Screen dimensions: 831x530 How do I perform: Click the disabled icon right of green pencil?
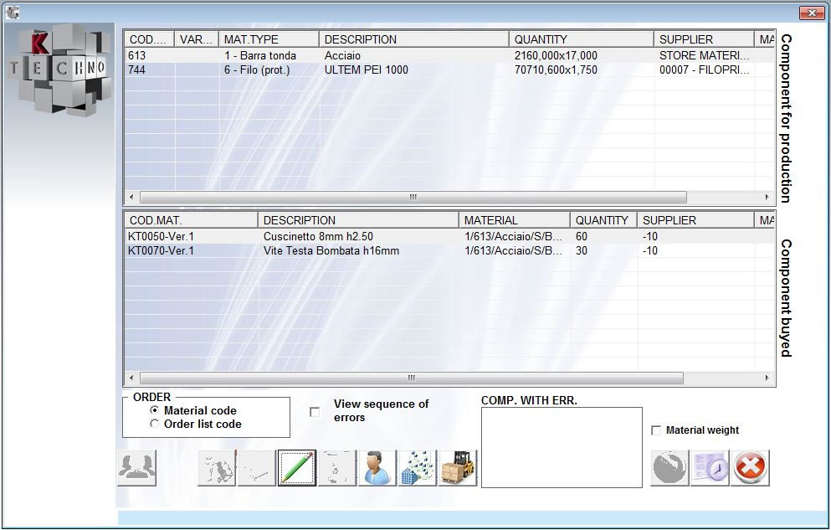coord(337,468)
